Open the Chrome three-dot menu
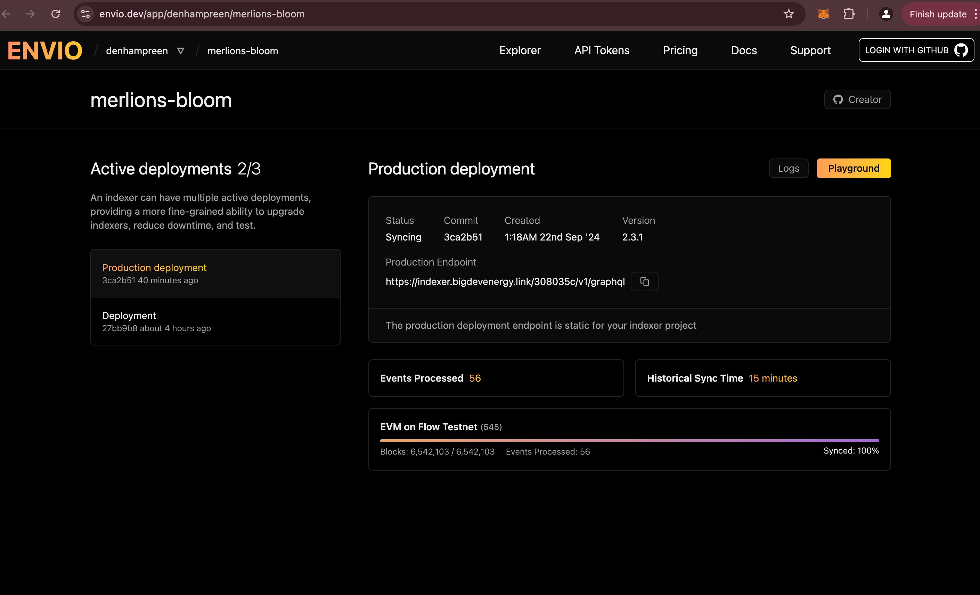The width and height of the screenshot is (980, 595). (x=975, y=14)
